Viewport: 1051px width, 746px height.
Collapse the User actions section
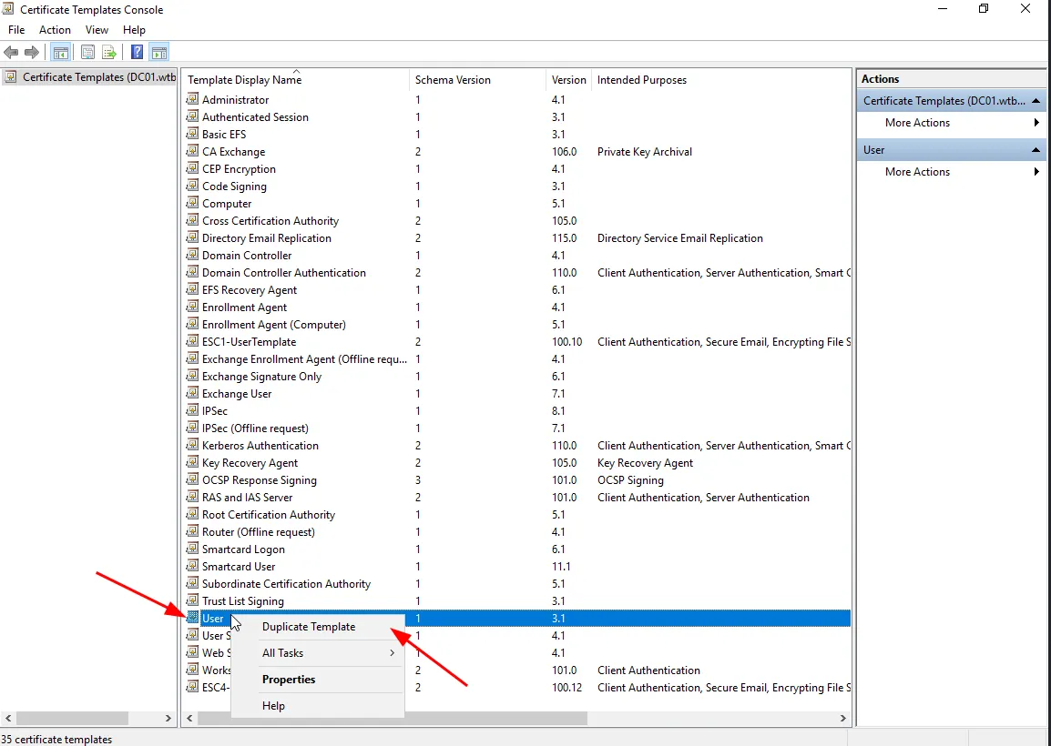pyautogui.click(x=1036, y=150)
